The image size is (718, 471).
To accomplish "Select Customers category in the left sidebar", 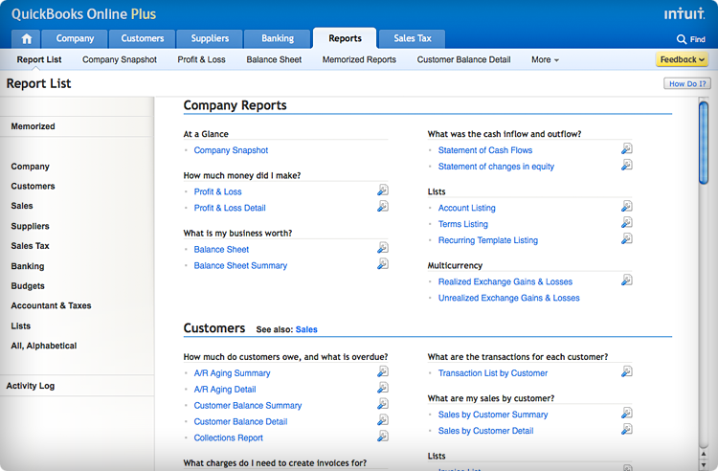I will point(33,187).
